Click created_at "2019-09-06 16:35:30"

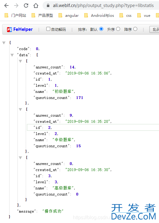coord(88,170)
